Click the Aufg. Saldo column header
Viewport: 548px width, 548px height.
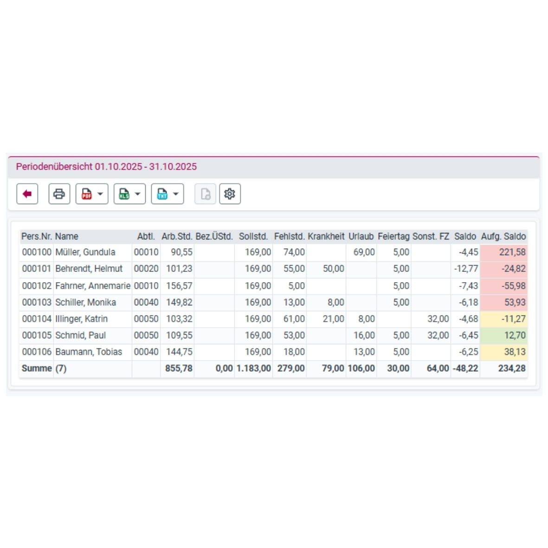tap(503, 237)
